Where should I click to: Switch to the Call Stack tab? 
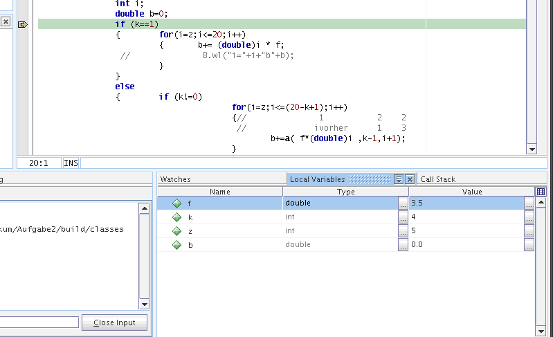[437, 179]
